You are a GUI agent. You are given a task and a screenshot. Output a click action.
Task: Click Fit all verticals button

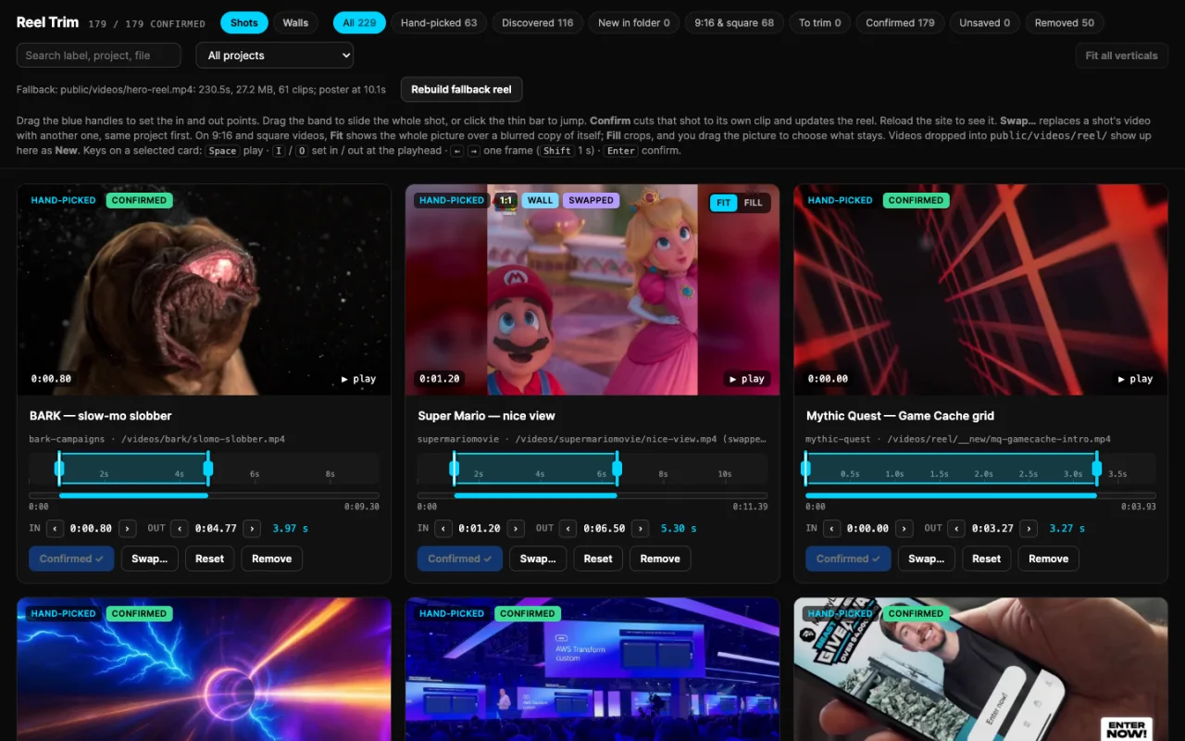click(1121, 56)
